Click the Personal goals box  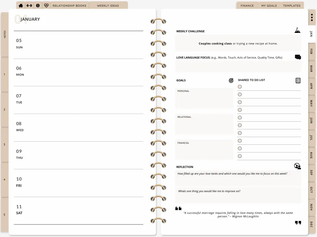pos(204,98)
